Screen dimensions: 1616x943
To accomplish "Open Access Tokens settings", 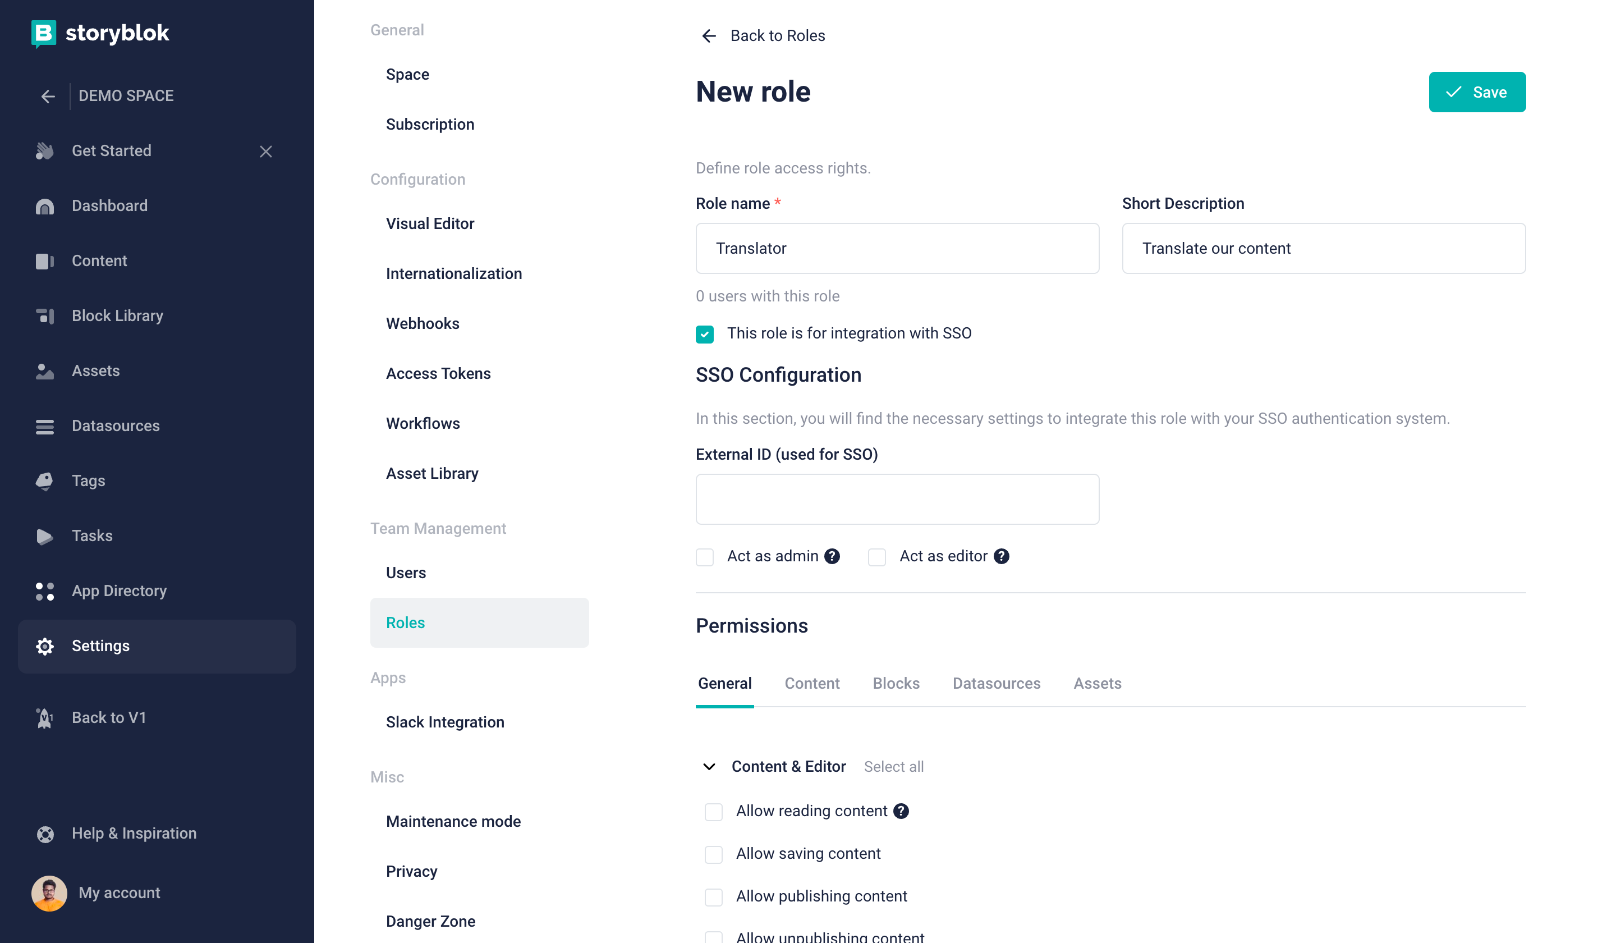I will [438, 373].
